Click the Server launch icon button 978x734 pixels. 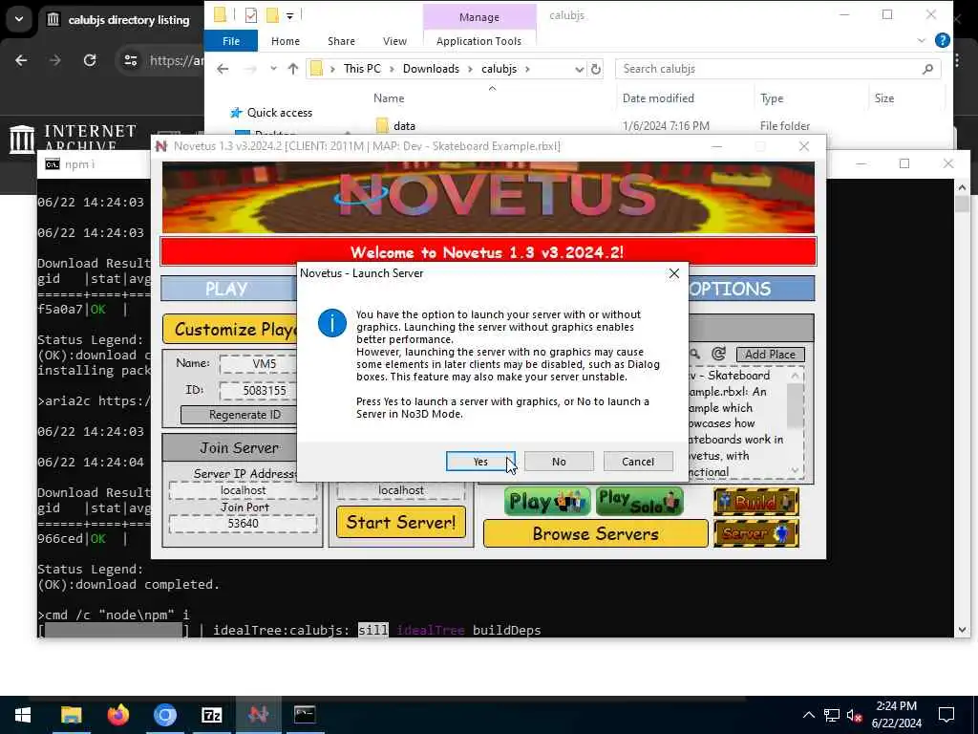[756, 533]
